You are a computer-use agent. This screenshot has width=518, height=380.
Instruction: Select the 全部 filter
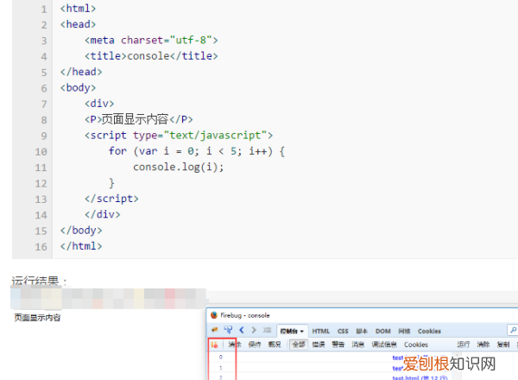pyautogui.click(x=299, y=345)
